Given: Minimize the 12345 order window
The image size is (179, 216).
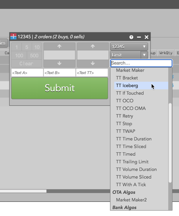Looking at the screenshot, I should tap(139, 37).
